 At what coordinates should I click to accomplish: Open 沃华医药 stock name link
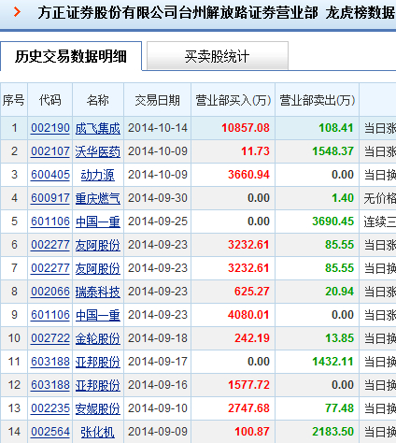click(x=98, y=151)
